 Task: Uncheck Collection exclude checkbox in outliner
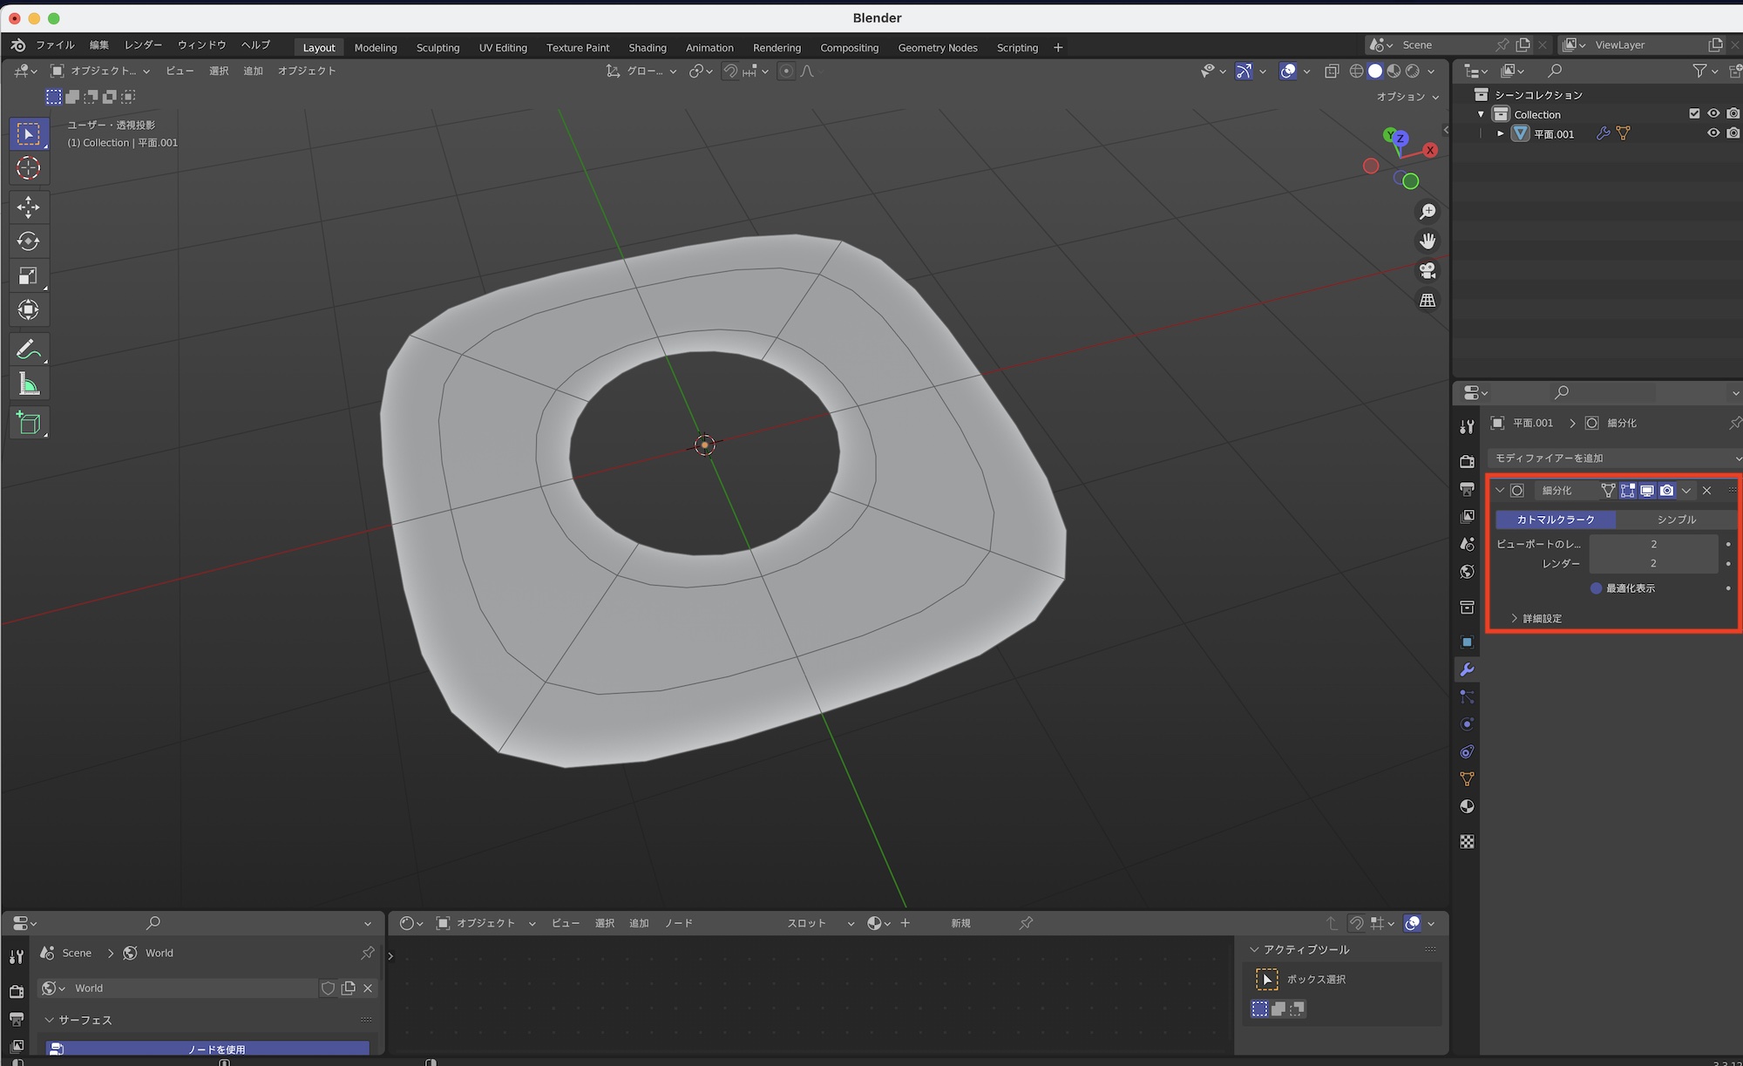point(1694,113)
